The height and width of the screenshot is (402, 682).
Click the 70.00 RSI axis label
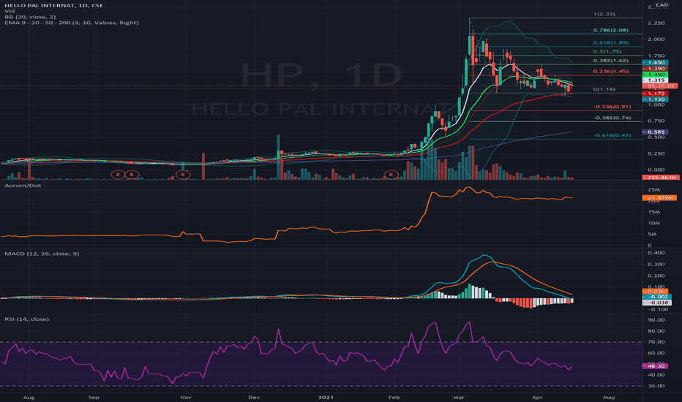coord(656,341)
